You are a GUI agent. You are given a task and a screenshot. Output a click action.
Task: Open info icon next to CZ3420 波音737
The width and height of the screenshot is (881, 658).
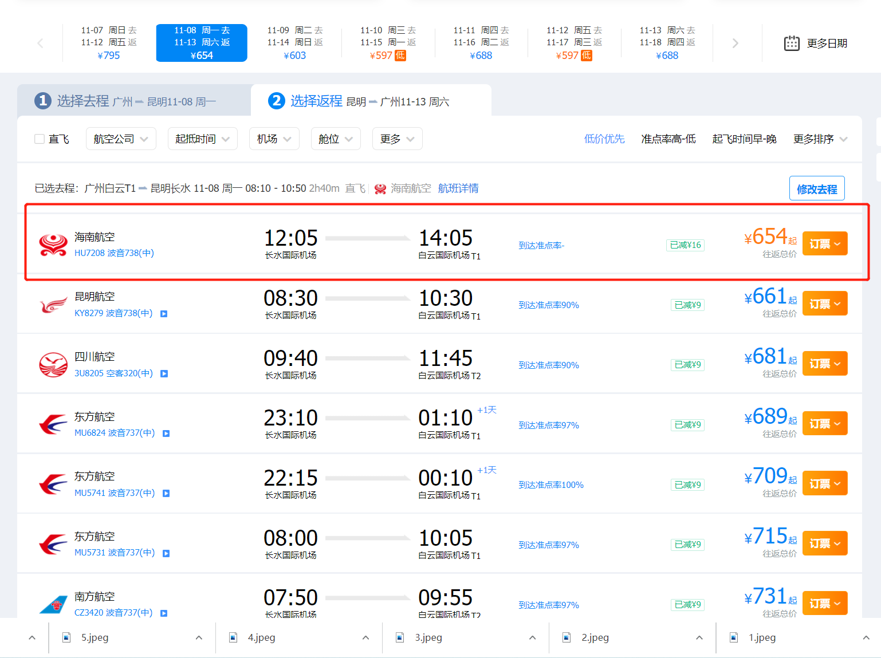coord(164,613)
